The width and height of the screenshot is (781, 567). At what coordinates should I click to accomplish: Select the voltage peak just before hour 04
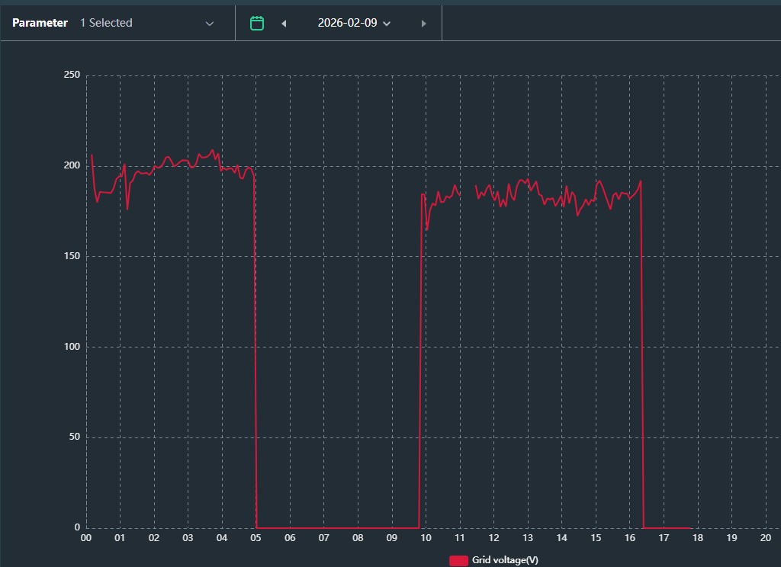[213, 150]
